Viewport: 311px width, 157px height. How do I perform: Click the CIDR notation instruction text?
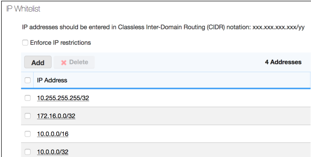click(x=163, y=27)
